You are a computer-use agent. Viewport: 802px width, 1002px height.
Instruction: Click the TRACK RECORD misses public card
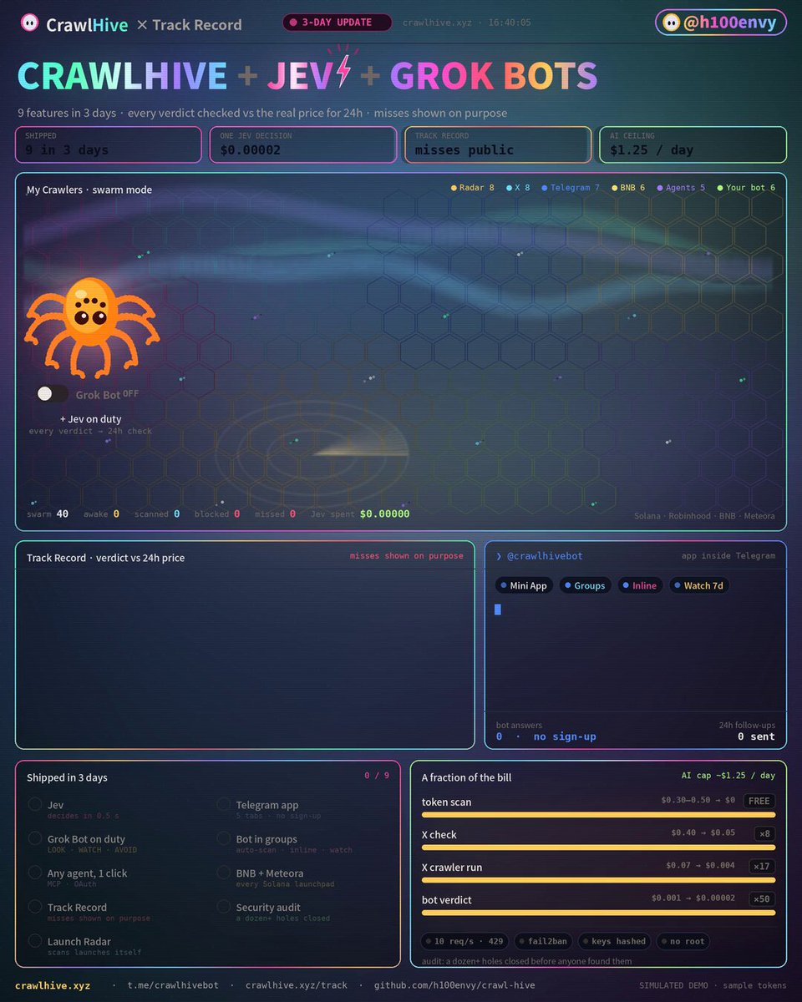tap(498, 144)
